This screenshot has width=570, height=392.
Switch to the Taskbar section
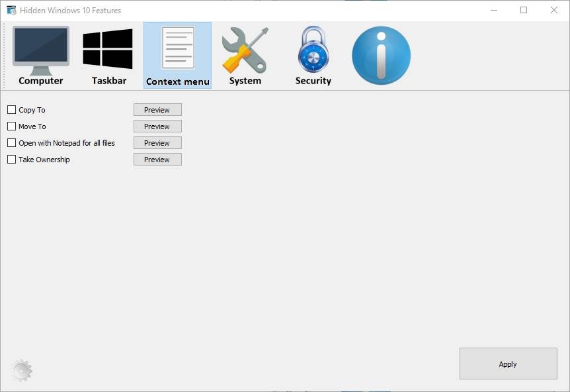pyautogui.click(x=108, y=56)
